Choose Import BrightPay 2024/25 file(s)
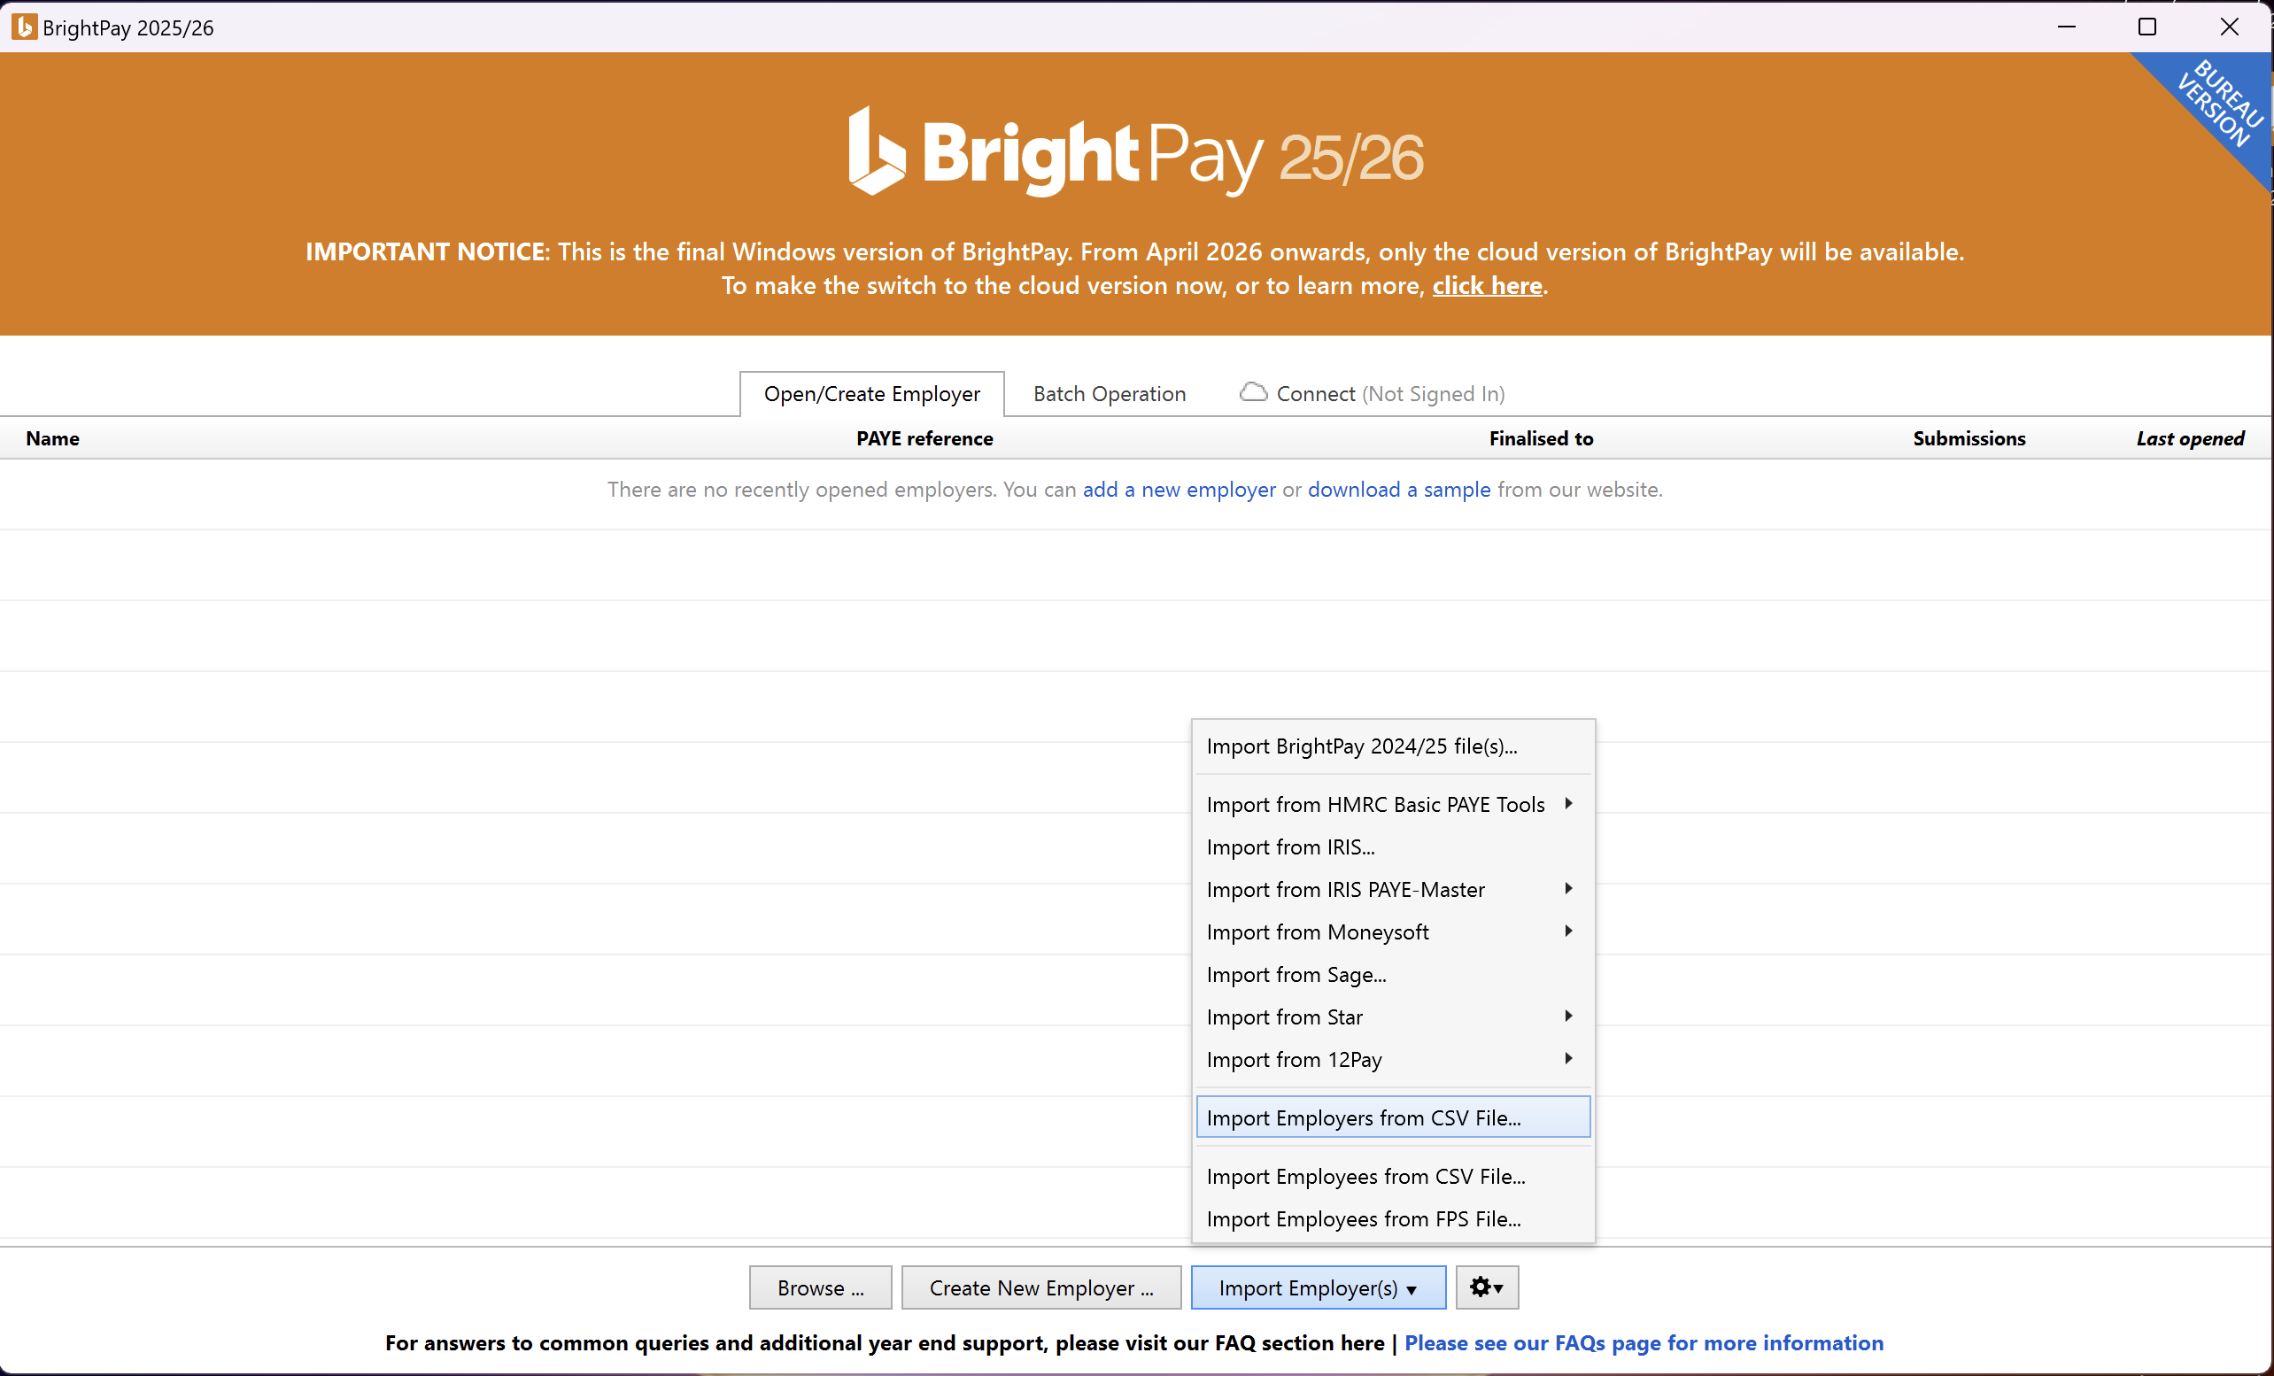The width and height of the screenshot is (2274, 1376). coord(1393,746)
